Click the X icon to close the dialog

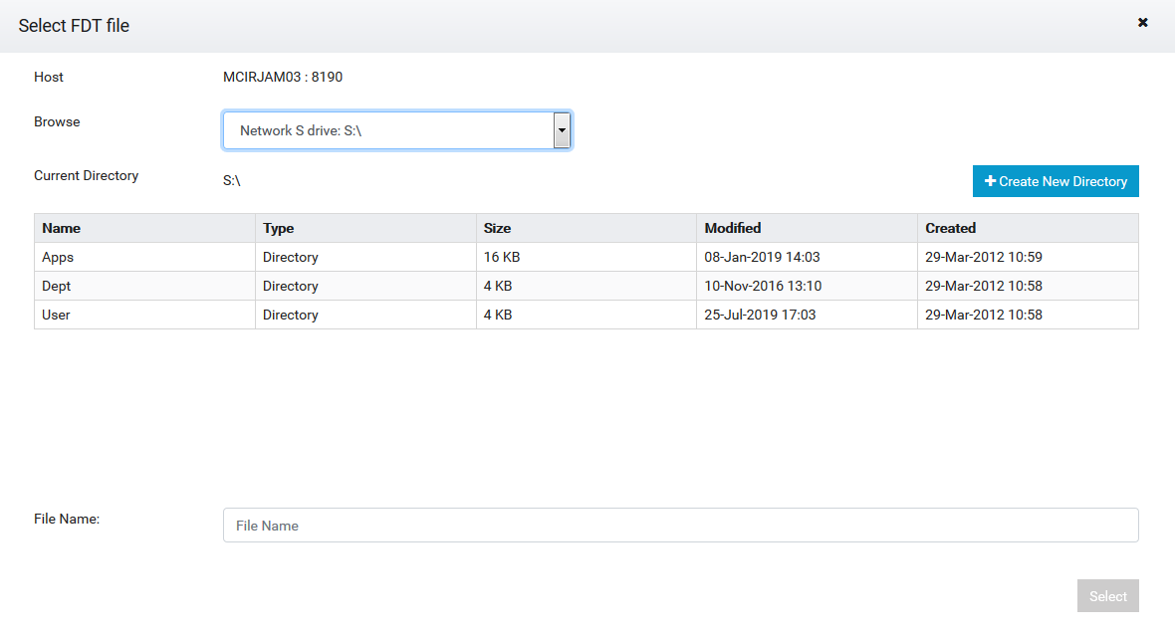1144,21
